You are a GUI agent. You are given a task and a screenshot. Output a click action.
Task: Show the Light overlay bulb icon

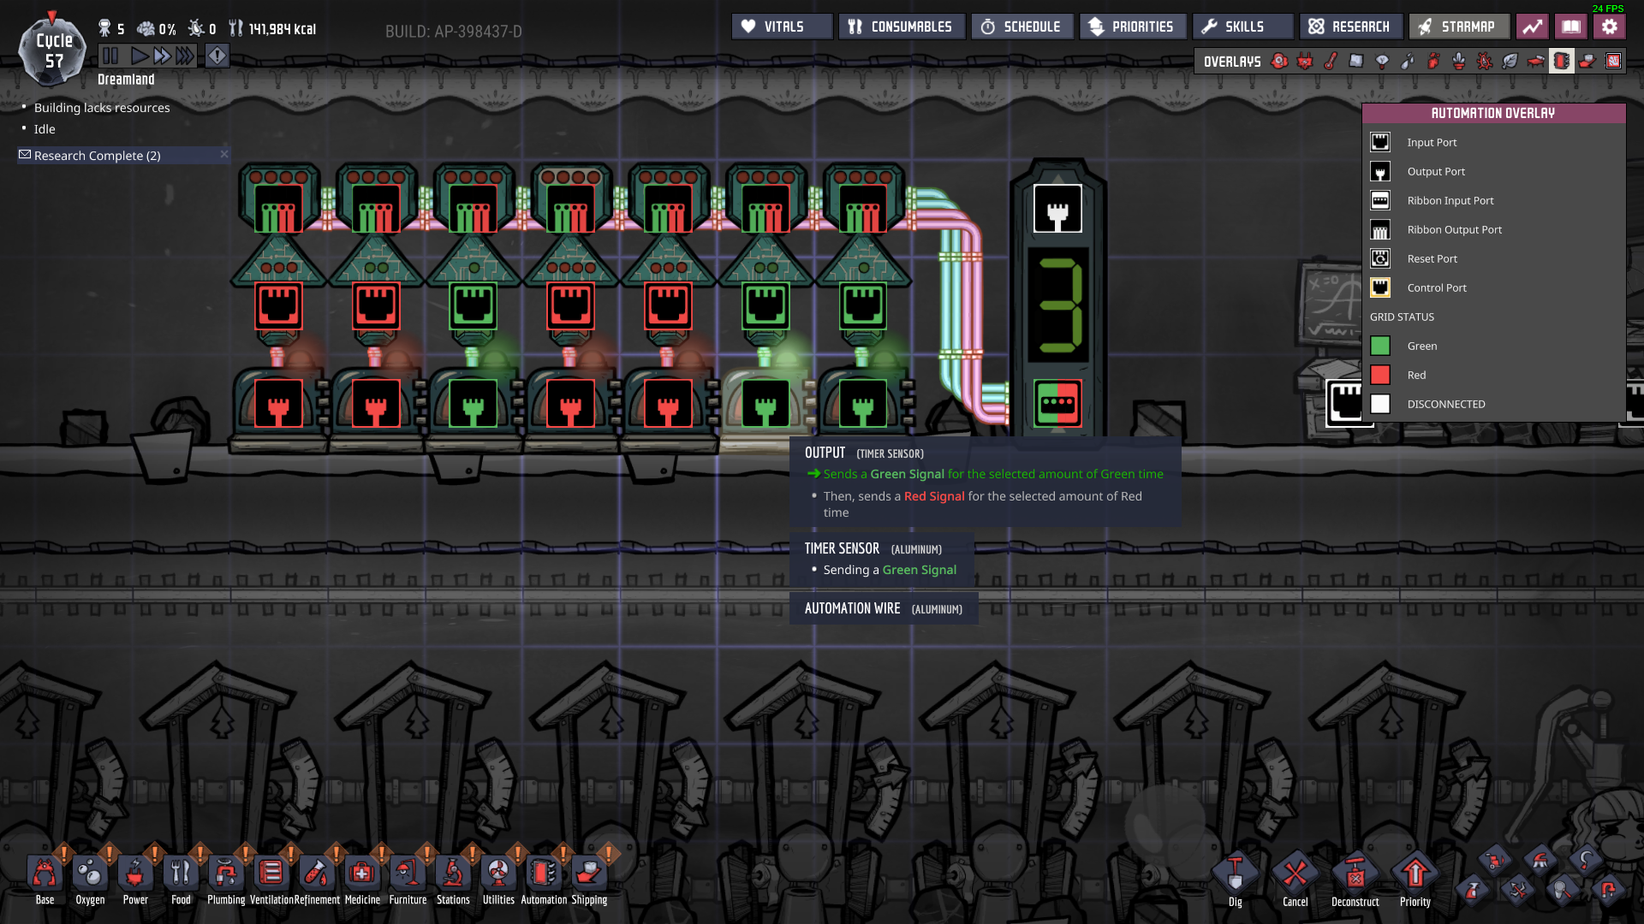tap(1382, 61)
